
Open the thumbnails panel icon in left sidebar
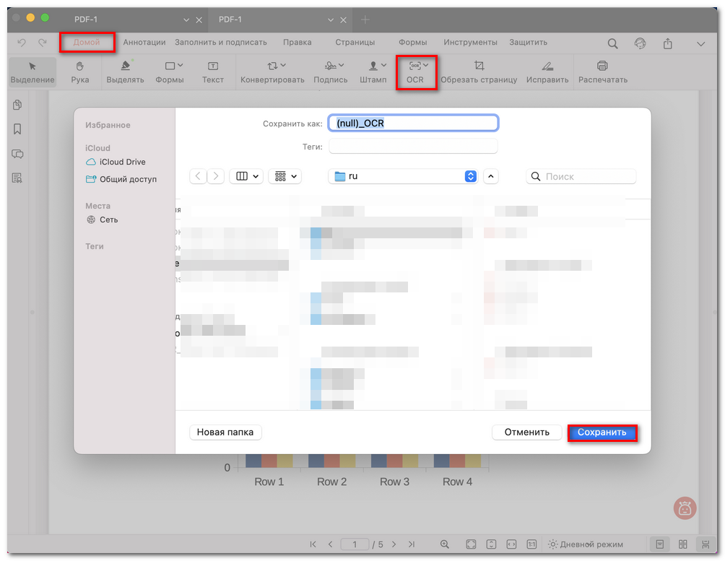point(17,105)
